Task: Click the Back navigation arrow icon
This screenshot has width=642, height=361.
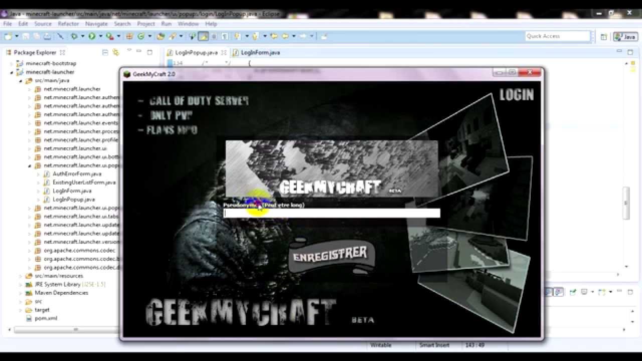Action: click(x=285, y=36)
